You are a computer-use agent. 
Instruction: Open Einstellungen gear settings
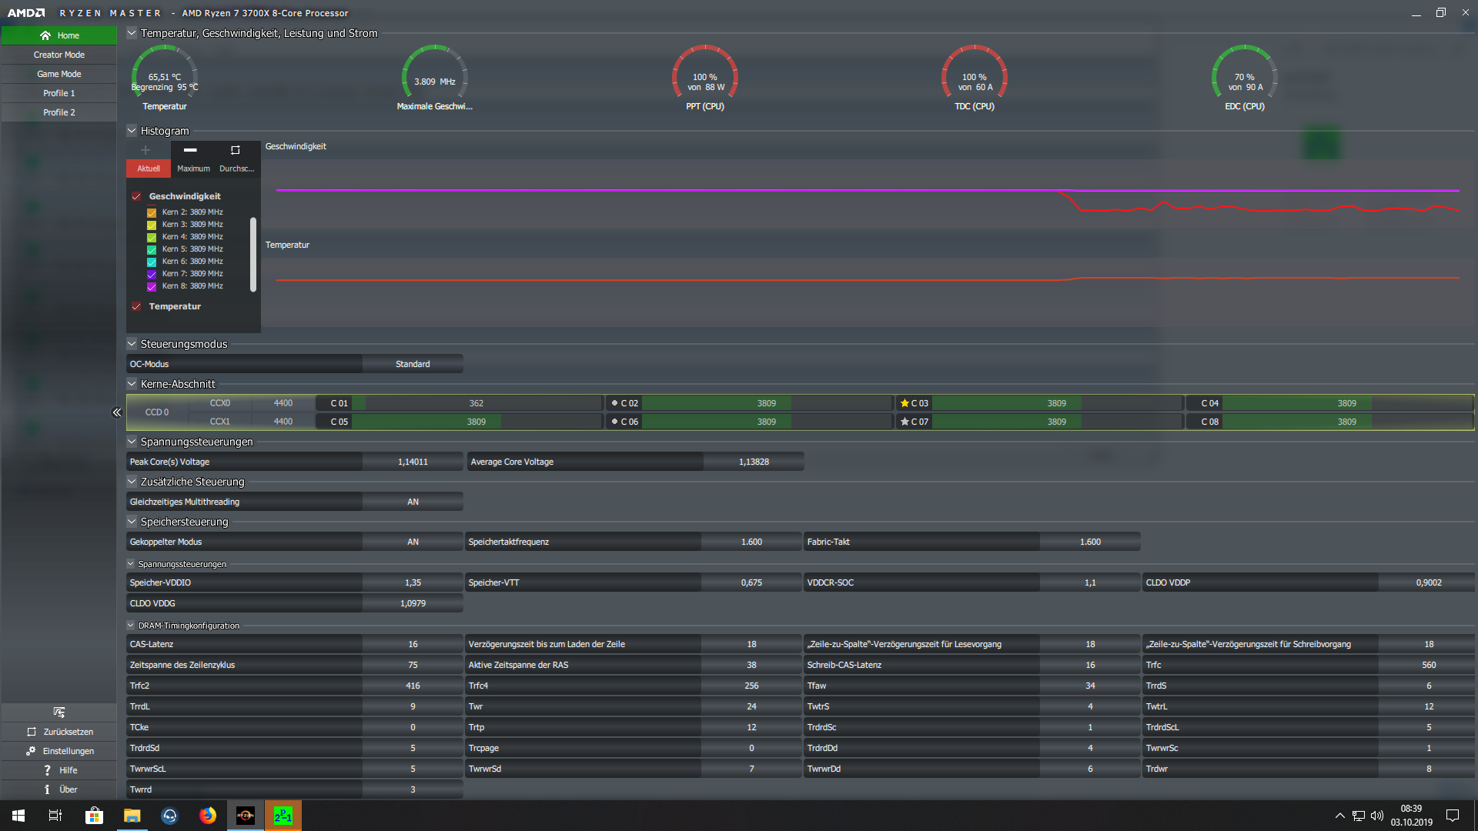(31, 751)
